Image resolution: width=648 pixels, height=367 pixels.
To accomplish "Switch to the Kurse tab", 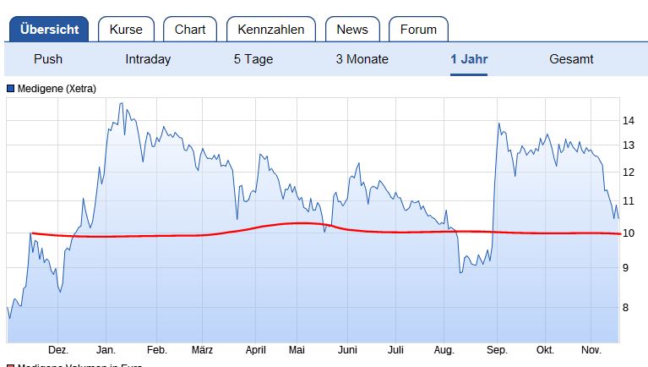I will click(126, 30).
